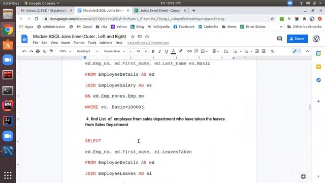
Task: Toggle bold formatting
Action: tap(153, 51)
